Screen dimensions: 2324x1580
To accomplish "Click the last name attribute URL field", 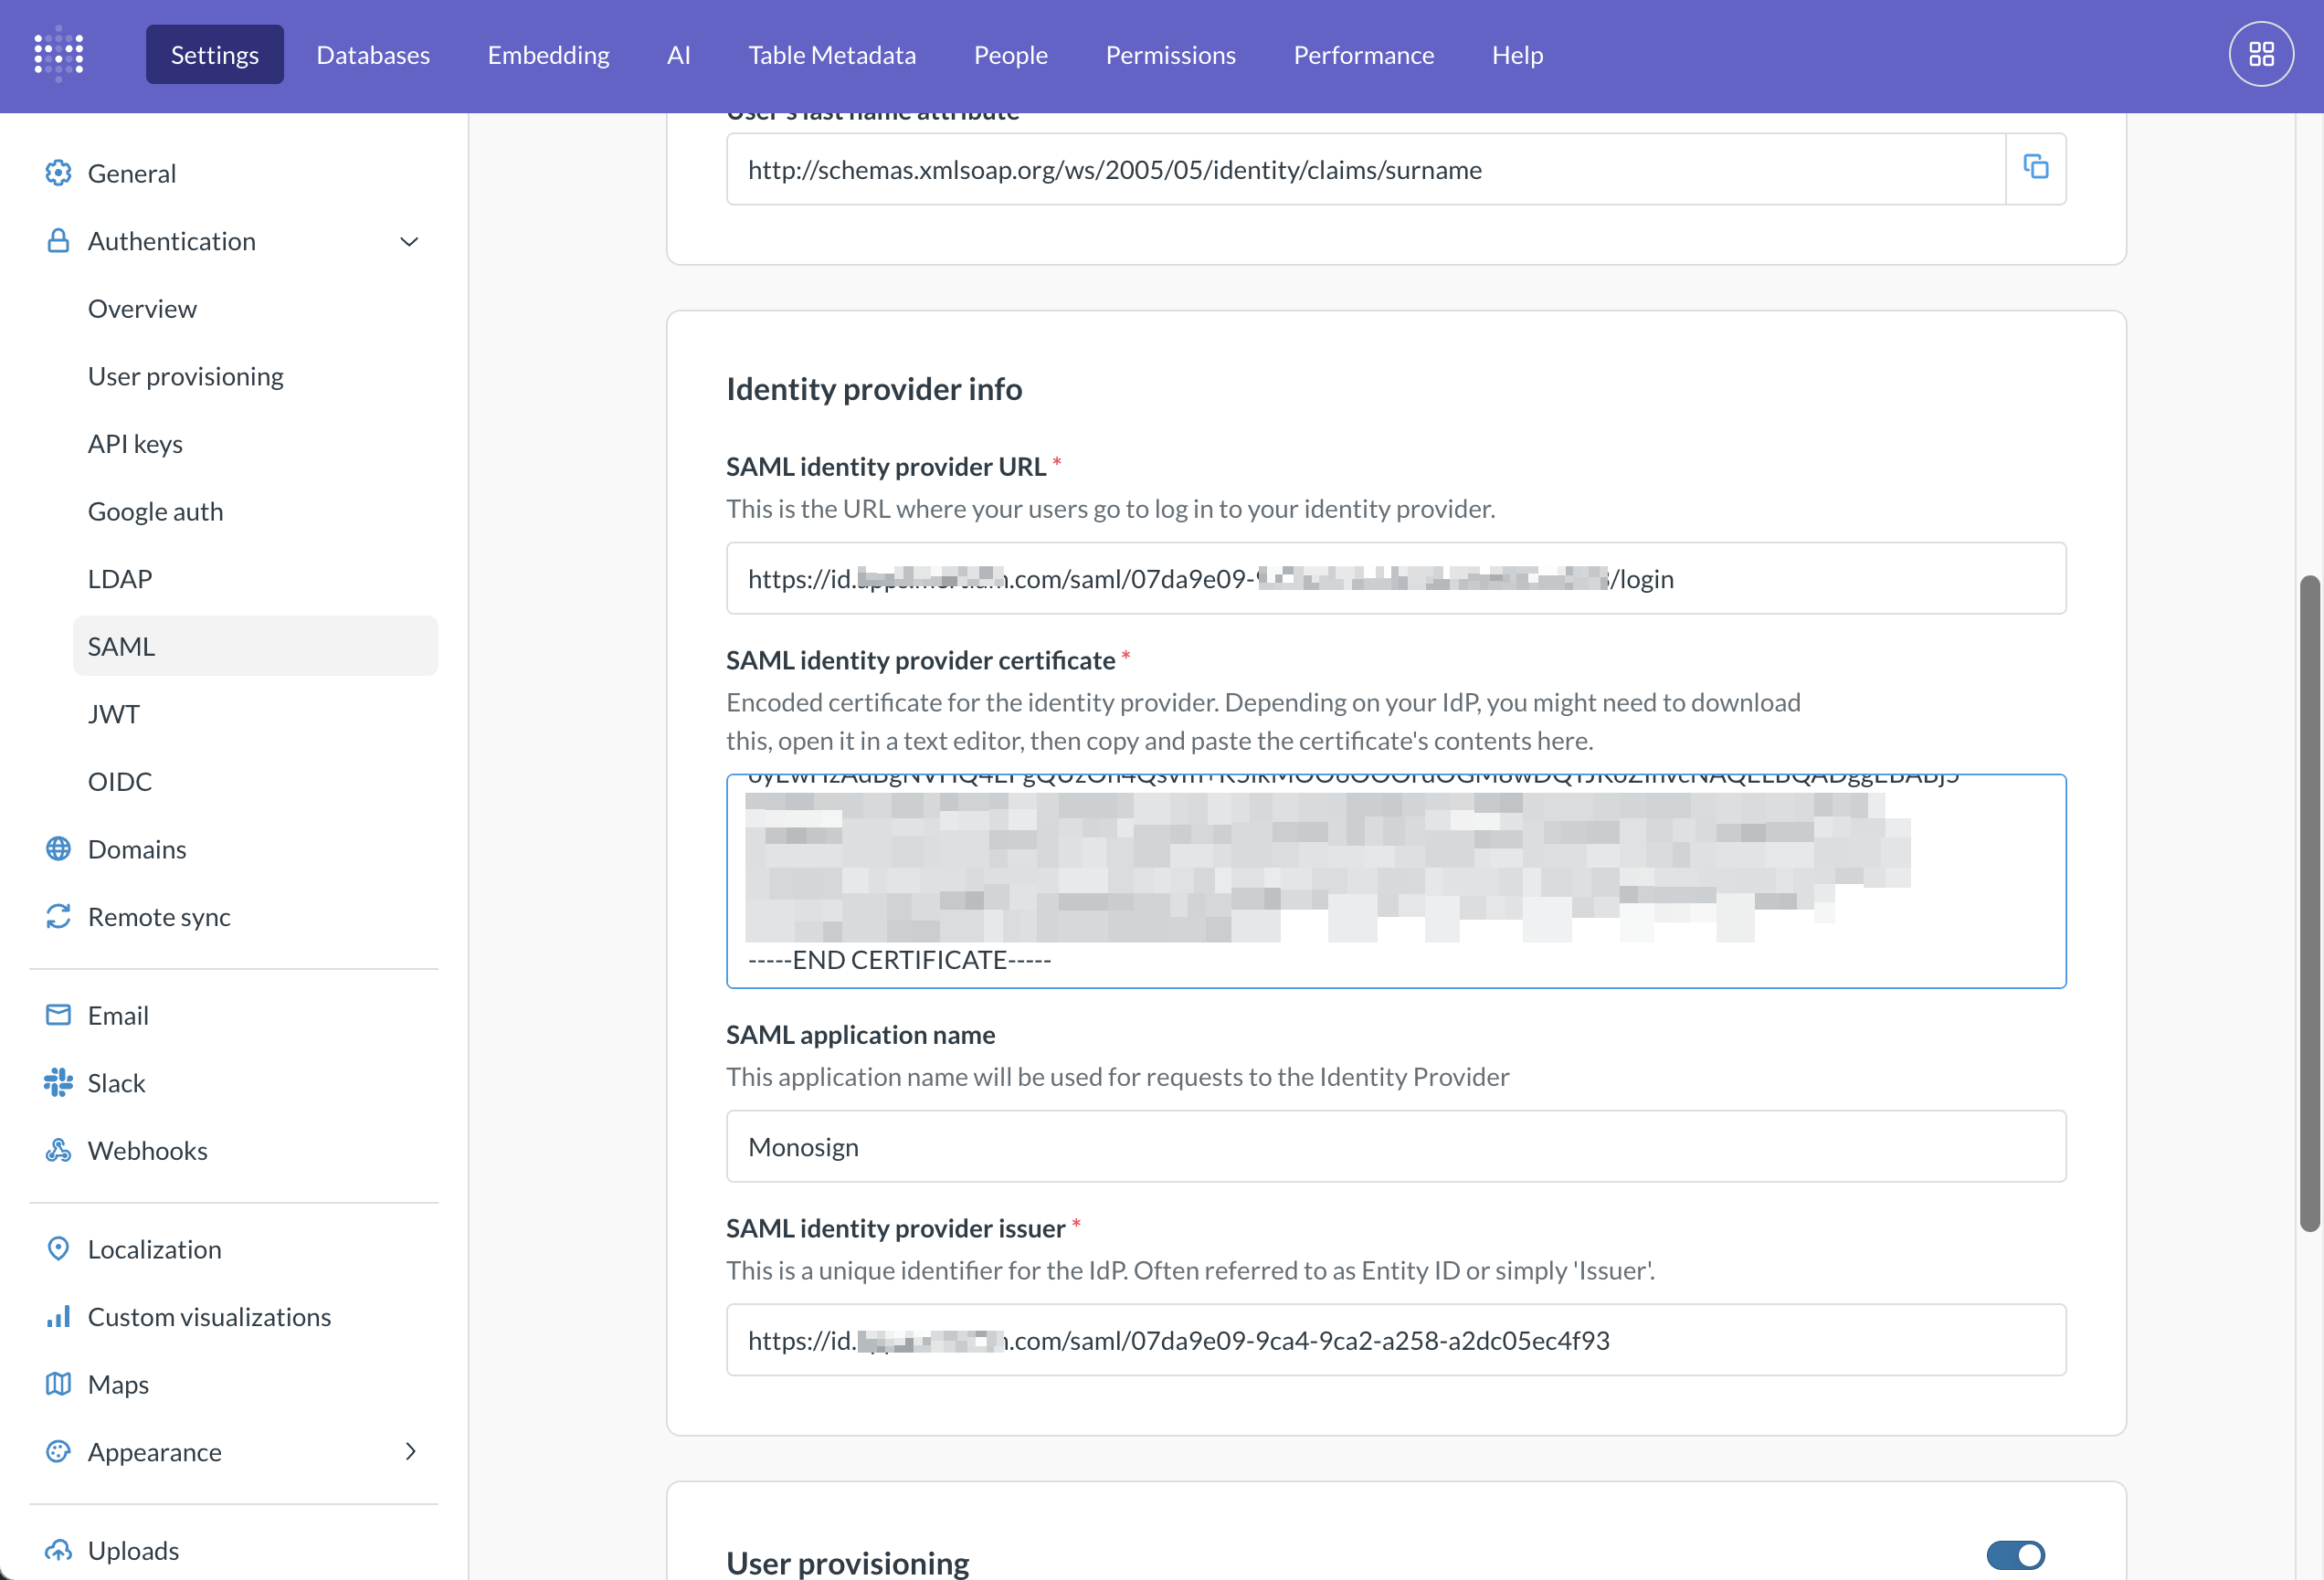I will (1366, 169).
